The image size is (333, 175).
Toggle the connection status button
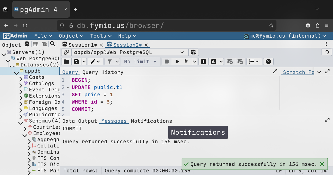pos(66,52)
